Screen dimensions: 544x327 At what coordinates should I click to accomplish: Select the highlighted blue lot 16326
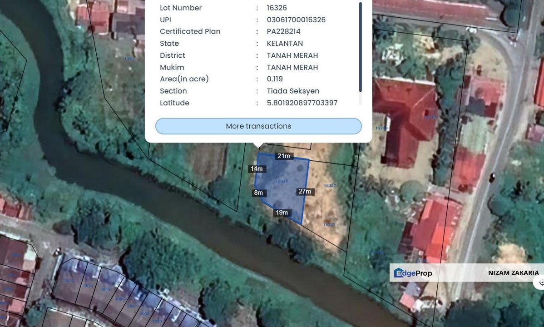point(282,186)
